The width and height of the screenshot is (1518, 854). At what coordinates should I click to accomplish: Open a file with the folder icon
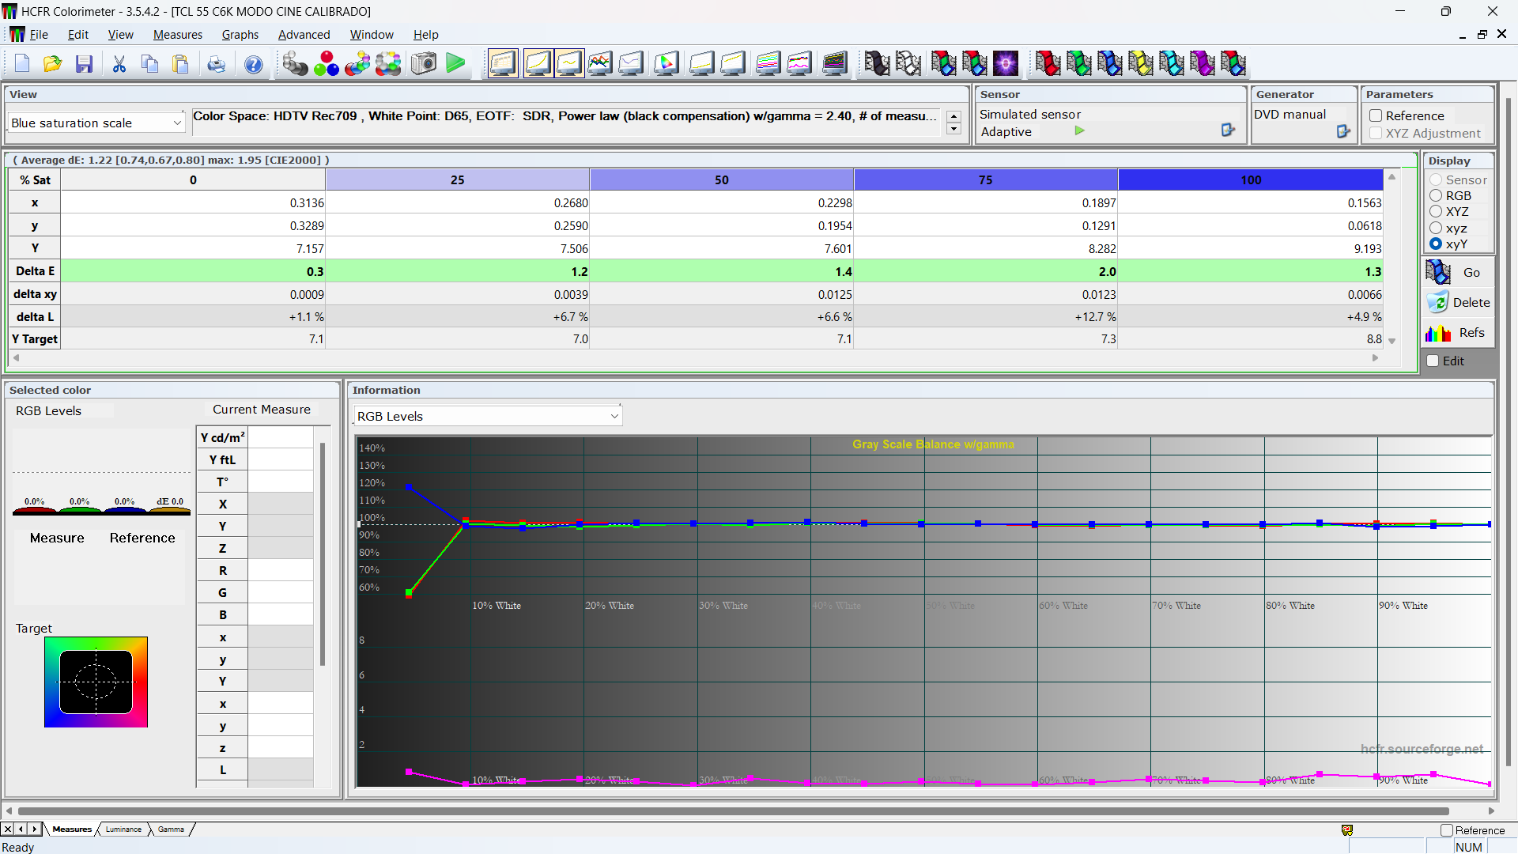[x=53, y=63]
